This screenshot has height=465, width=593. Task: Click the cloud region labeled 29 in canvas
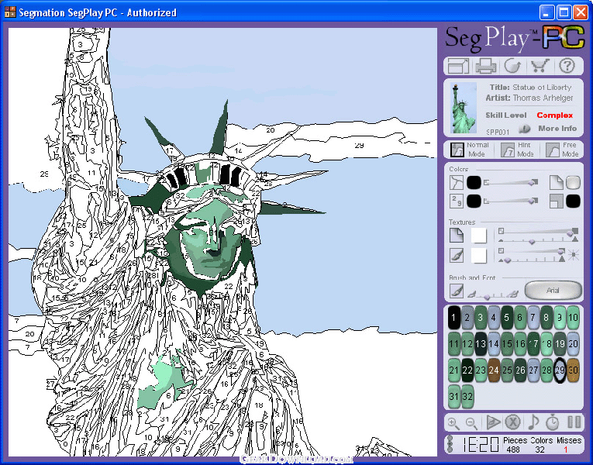359,145
